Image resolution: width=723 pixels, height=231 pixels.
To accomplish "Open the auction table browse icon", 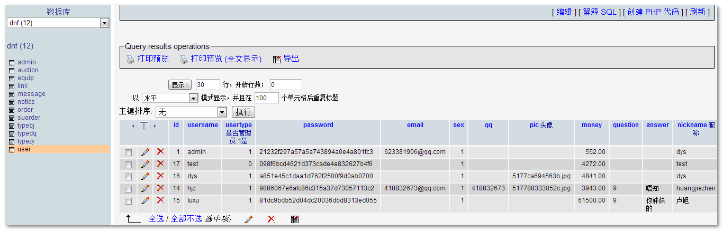I will [12, 70].
